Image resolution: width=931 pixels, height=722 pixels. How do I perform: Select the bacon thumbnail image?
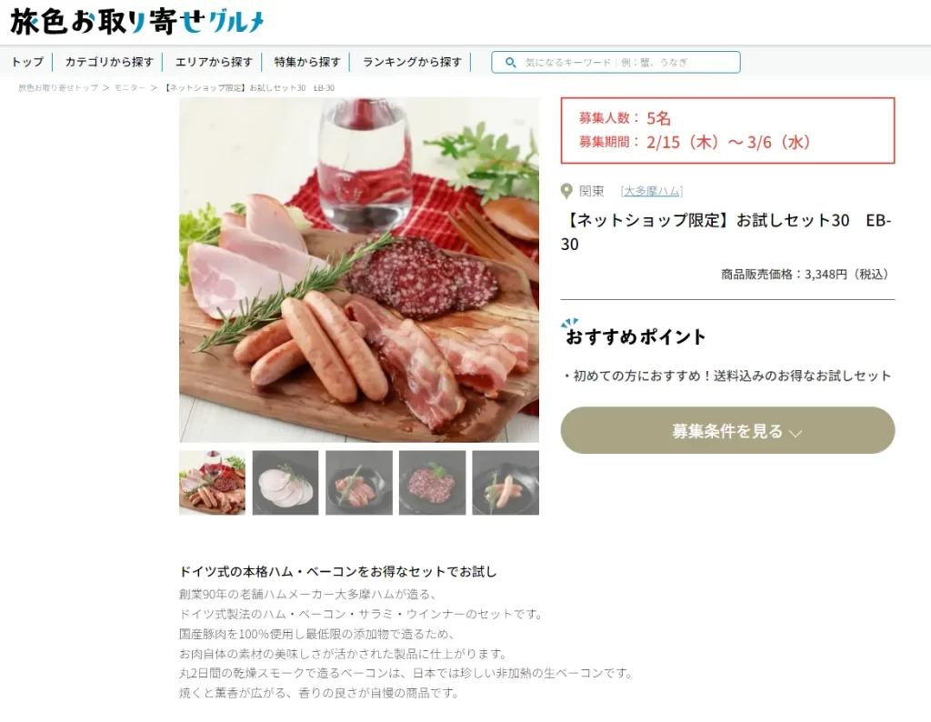click(x=359, y=483)
